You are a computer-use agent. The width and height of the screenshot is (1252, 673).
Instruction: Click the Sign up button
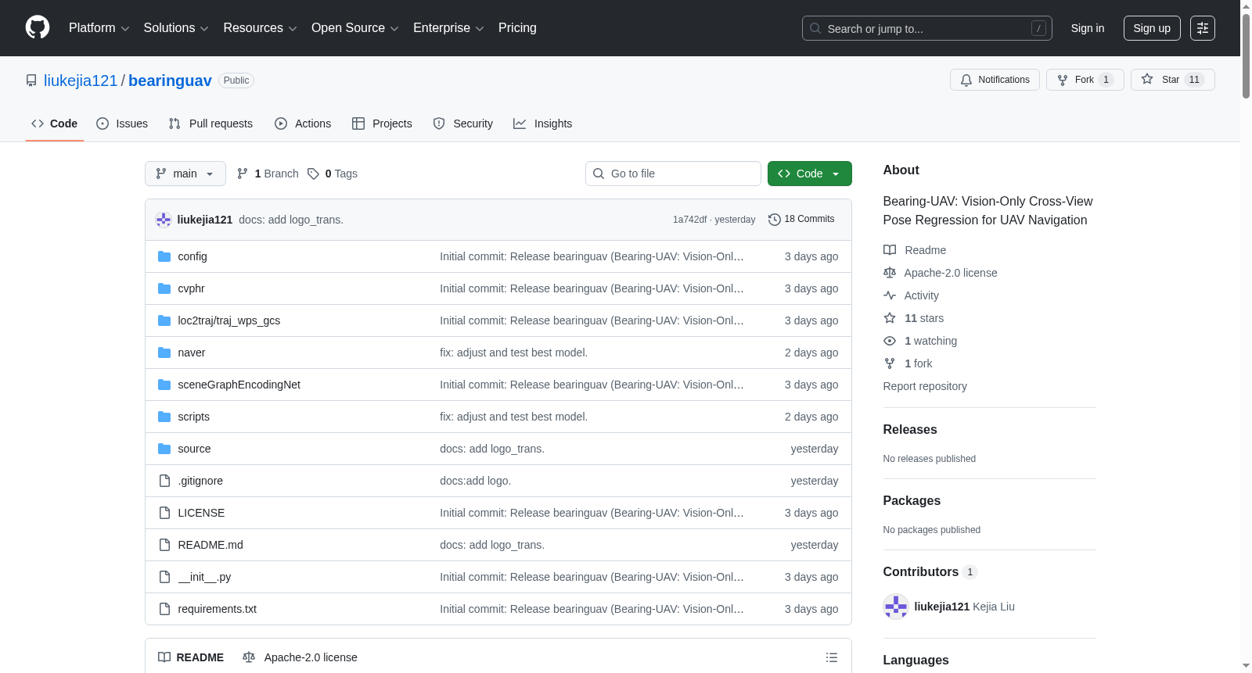coord(1152,28)
